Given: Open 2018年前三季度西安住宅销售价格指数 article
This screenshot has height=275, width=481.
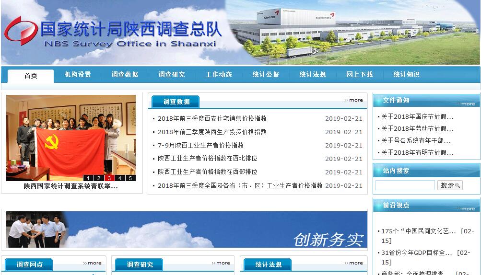Looking at the screenshot, I should pyautogui.click(x=212, y=119).
